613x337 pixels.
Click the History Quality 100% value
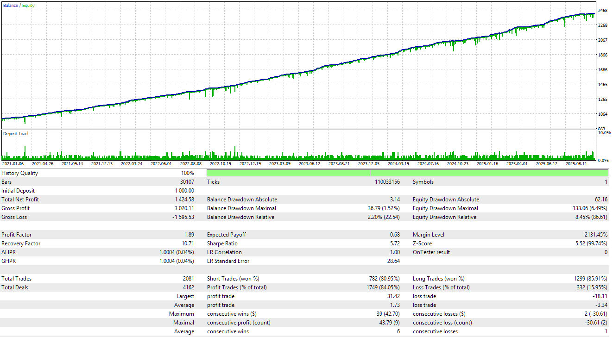coord(188,173)
